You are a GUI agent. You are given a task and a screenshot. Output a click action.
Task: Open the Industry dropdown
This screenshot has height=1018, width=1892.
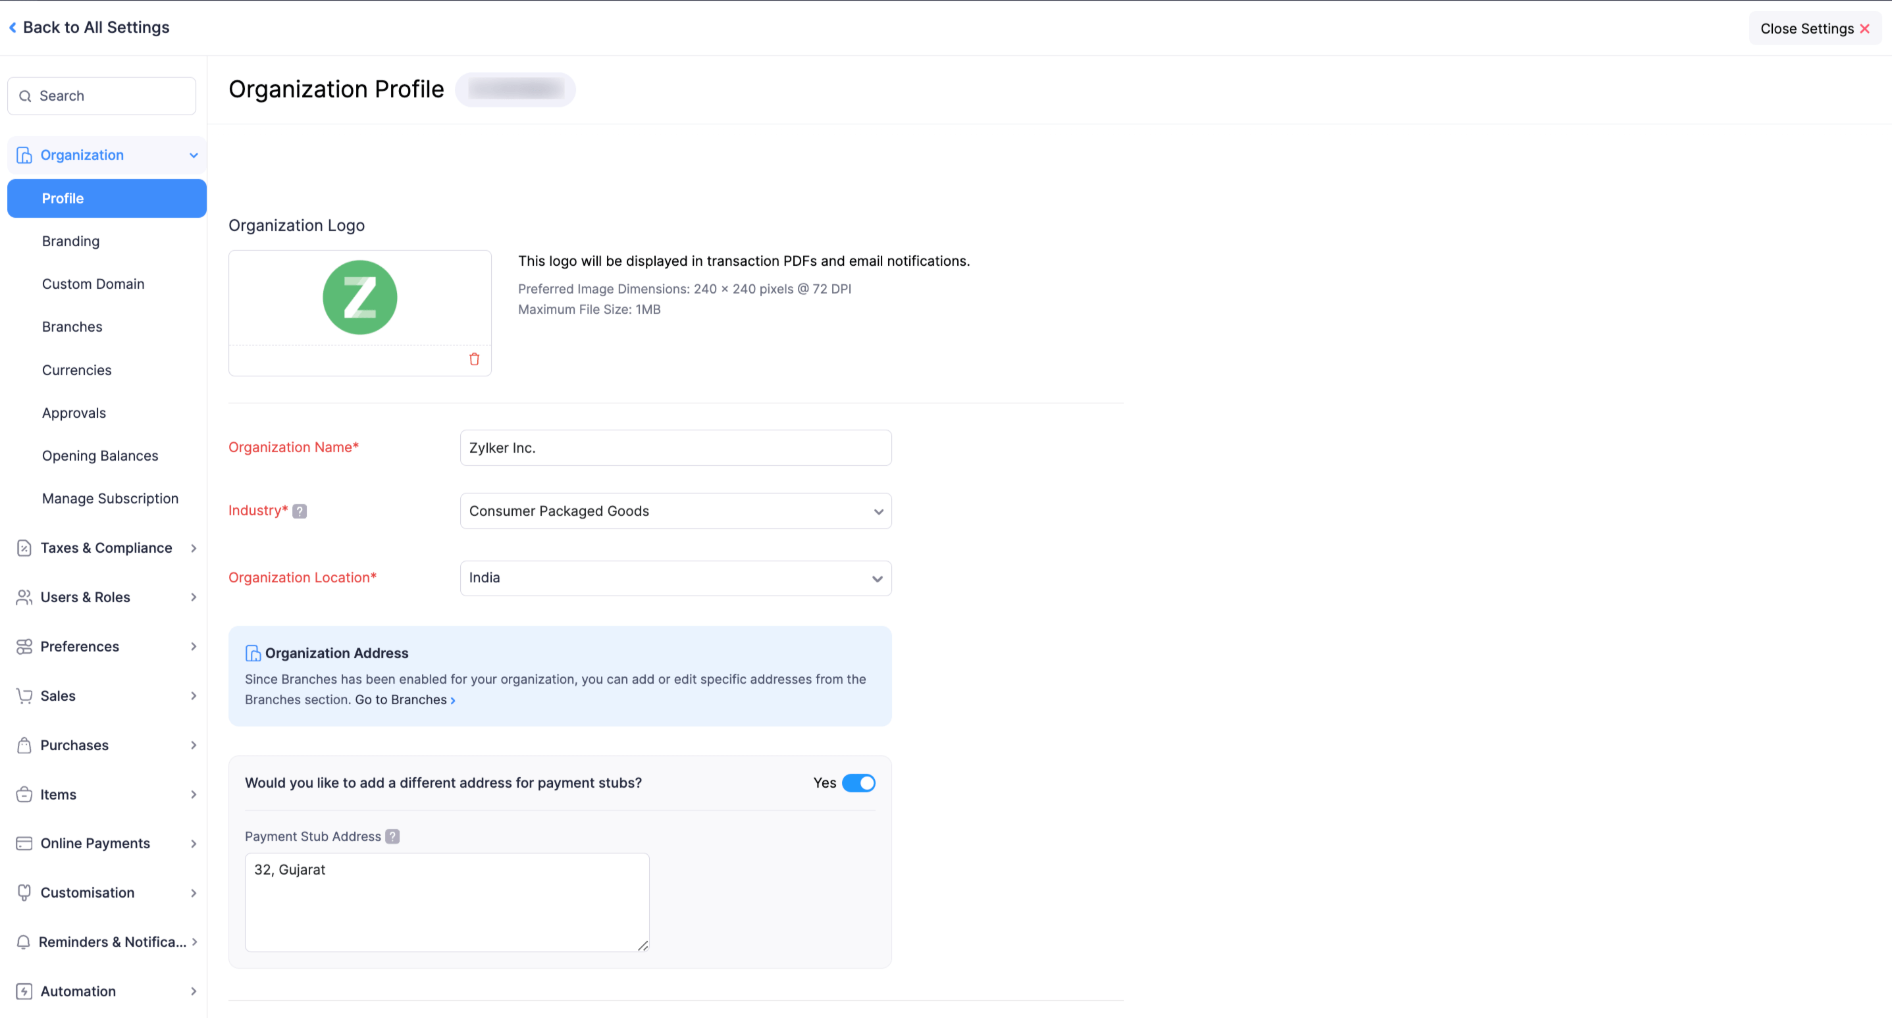pyautogui.click(x=675, y=511)
